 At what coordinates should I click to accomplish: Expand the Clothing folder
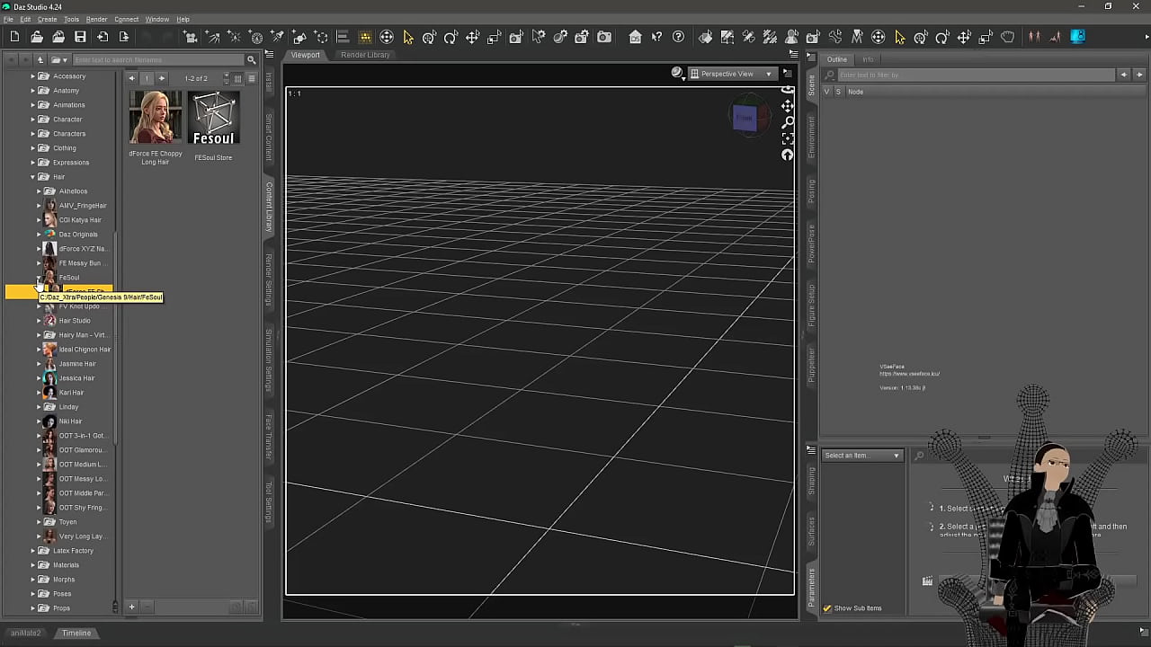(x=33, y=148)
